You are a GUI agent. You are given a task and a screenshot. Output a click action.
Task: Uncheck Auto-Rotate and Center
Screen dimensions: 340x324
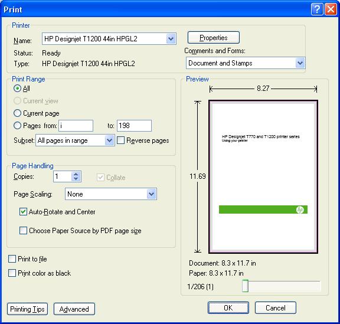coord(23,212)
